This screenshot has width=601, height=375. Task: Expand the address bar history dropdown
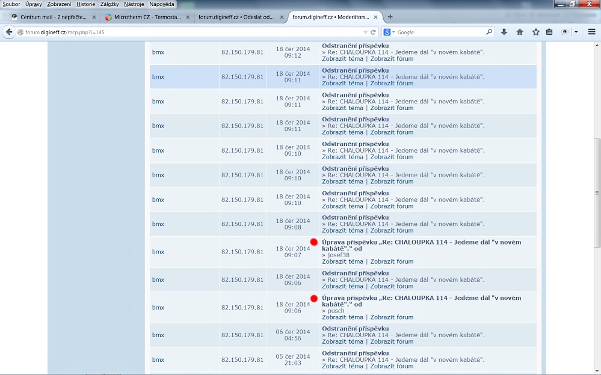(x=365, y=32)
